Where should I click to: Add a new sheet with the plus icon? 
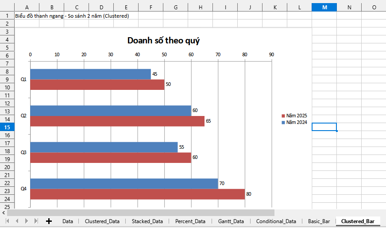49,221
